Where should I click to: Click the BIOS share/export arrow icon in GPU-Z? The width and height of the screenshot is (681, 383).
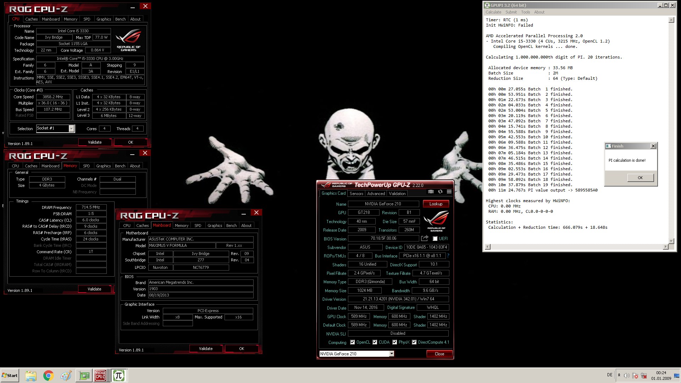(425, 238)
